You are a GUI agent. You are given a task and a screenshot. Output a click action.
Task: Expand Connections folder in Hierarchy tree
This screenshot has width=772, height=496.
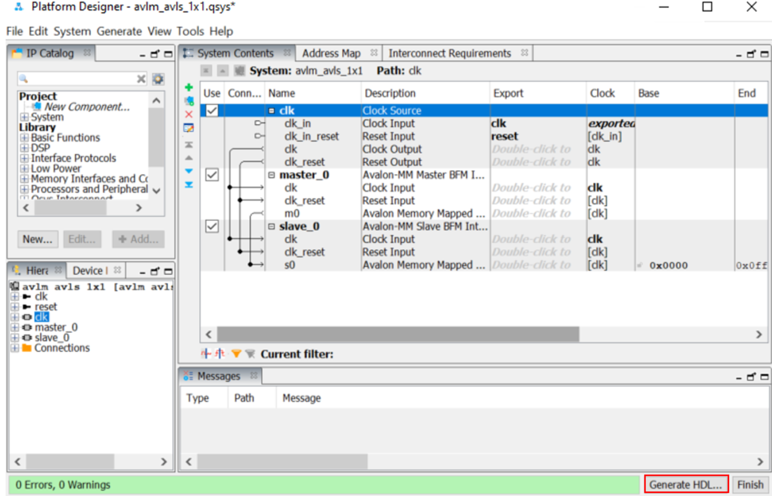pos(15,348)
